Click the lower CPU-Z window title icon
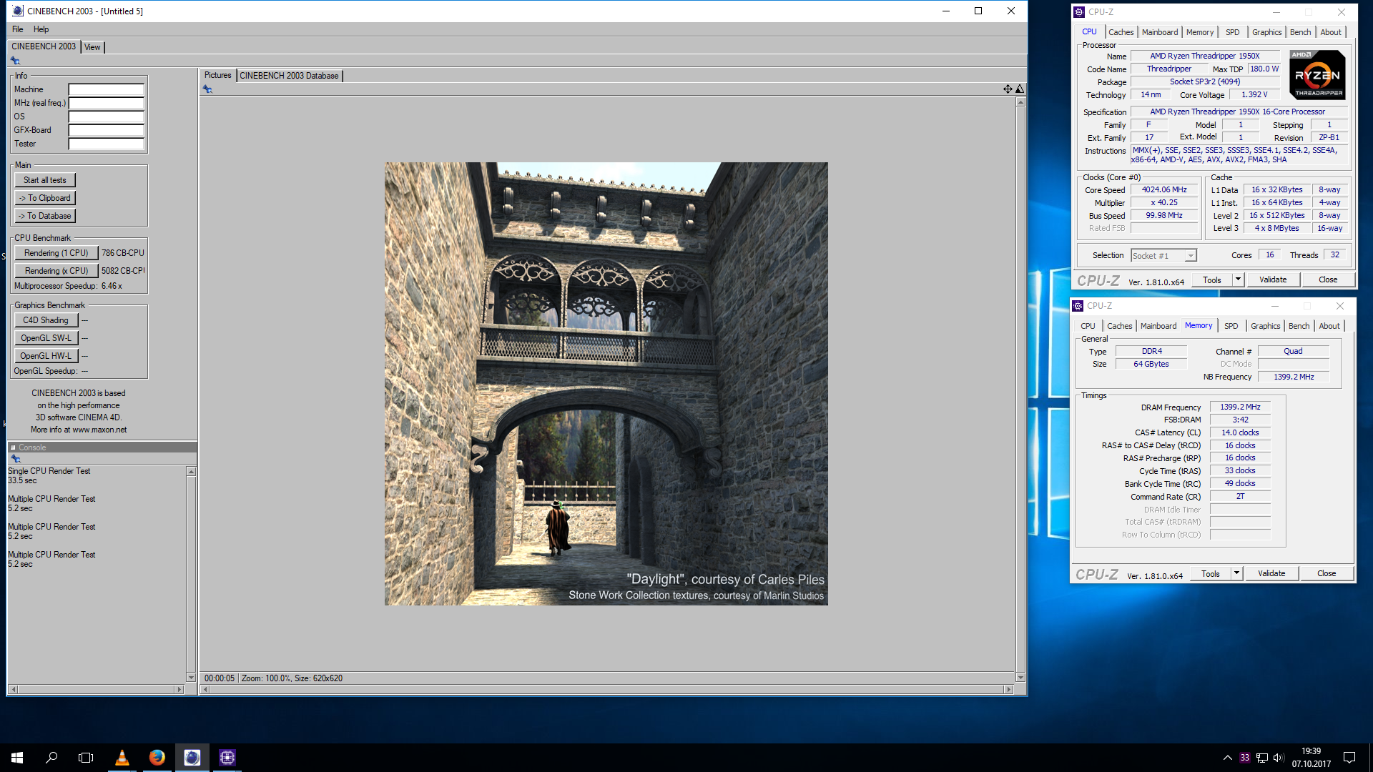 click(1078, 306)
